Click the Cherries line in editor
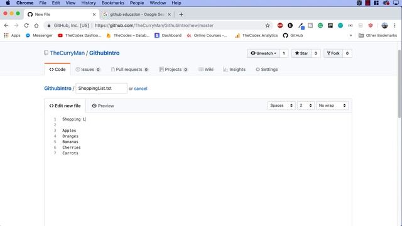 [72, 148]
